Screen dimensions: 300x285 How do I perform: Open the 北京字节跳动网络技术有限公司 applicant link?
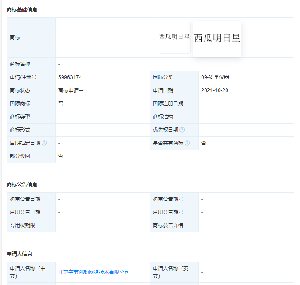(x=93, y=272)
